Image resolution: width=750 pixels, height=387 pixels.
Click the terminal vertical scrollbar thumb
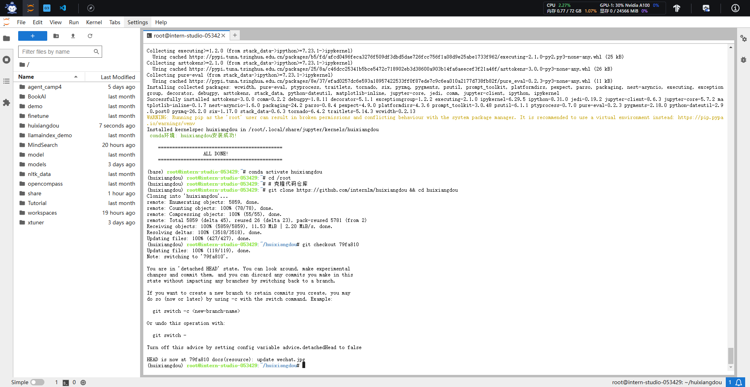[731, 356]
